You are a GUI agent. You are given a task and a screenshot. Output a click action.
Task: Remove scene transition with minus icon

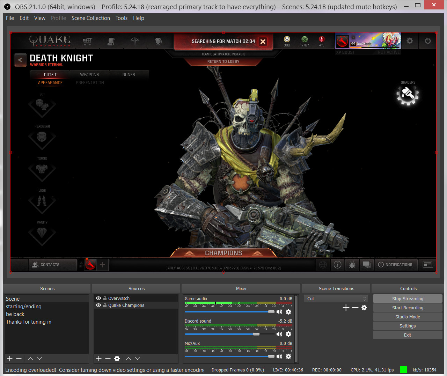(355, 308)
